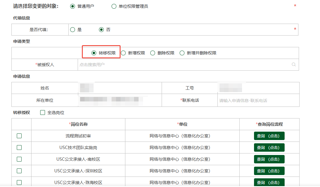This screenshot has width=320, height=187.
Task: Tick the checkbox for USC公文承接人-珠海校区
Action: coord(19,183)
